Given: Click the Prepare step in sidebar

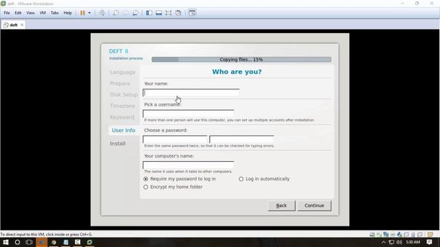Looking at the screenshot, I should tap(120, 84).
